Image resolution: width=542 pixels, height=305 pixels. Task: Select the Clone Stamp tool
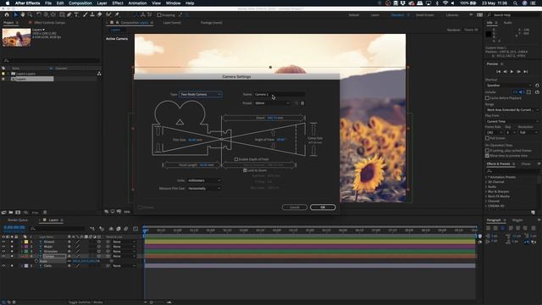[x=92, y=15]
